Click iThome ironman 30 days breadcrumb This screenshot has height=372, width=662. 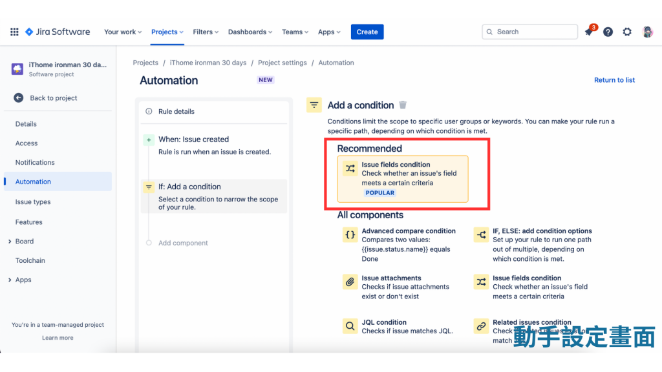click(208, 63)
